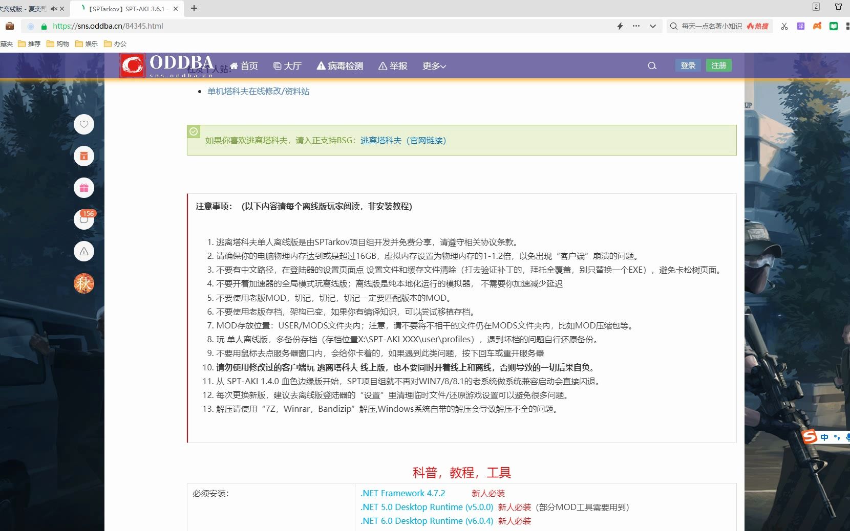Open the 娱乐 bookmarks folder

pyautogui.click(x=87, y=44)
